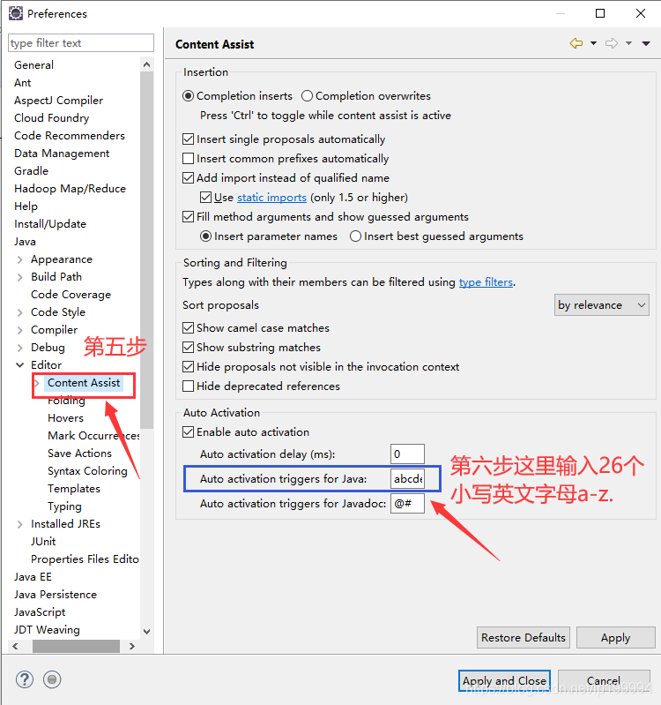Select Code Recommenders preferences
Image resolution: width=661 pixels, height=705 pixels.
[70, 136]
